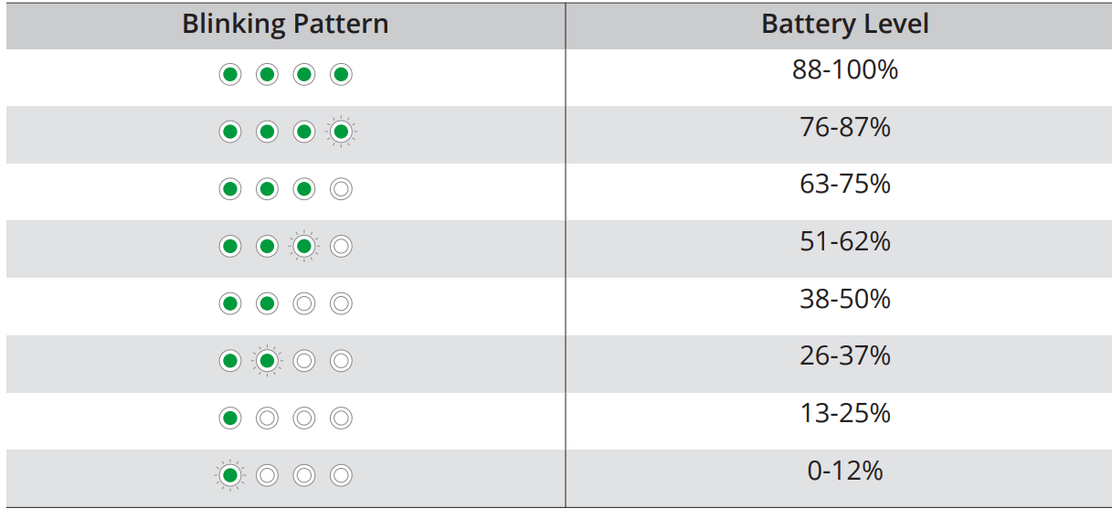Click the Battery Level column header
The height and width of the screenshot is (519, 1112).
point(844,25)
